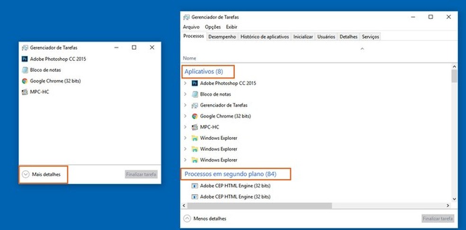Image resolution: width=466 pixels, height=230 pixels.
Task: Switch to the Serviços tab
Action: (370, 37)
